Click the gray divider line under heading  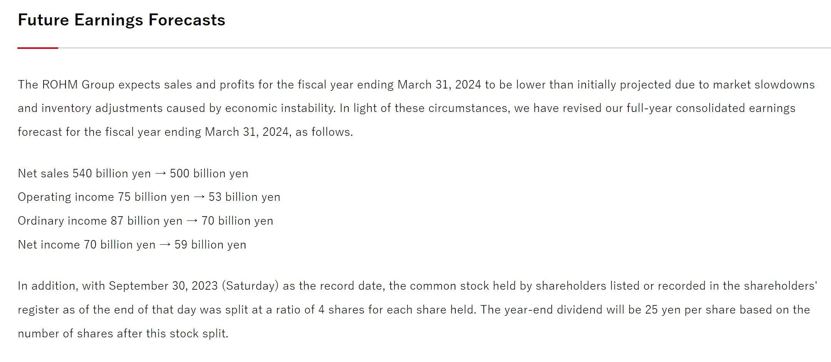point(443,48)
